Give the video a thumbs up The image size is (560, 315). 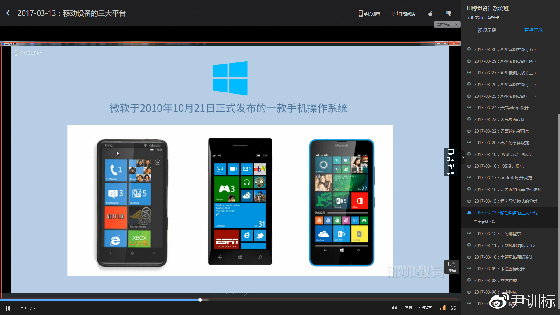click(430, 13)
